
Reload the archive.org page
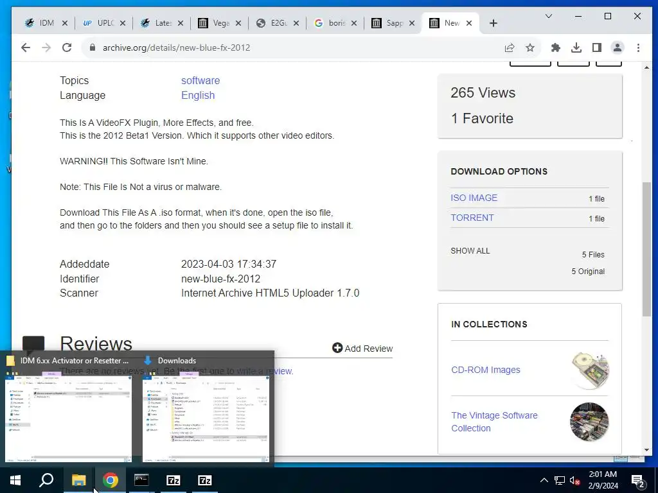coord(67,48)
